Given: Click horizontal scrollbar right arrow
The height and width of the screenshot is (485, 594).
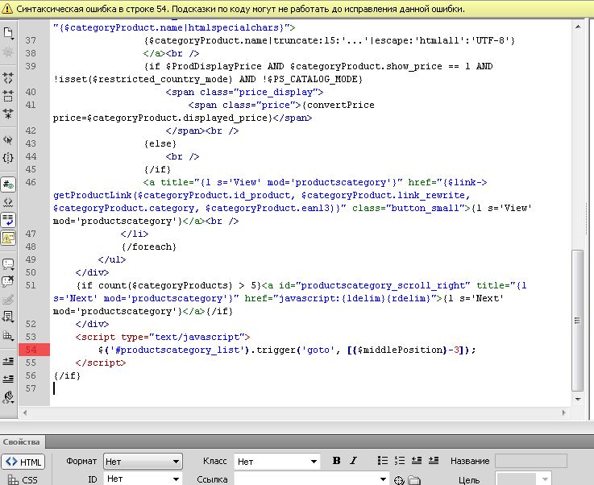Looking at the screenshot, I should pos(563,412).
